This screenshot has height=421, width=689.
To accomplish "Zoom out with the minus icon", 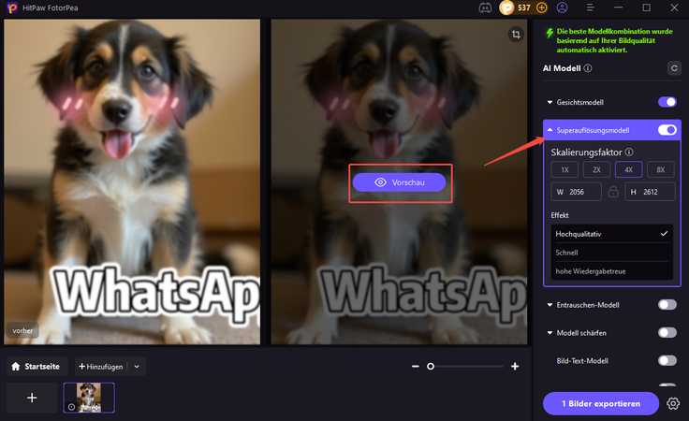I will 416,366.
